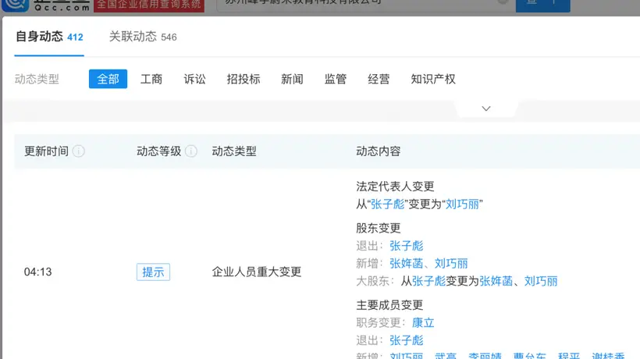The width and height of the screenshot is (640, 359).
Task: Filter dynamics by 新闻
Action: coord(292,79)
